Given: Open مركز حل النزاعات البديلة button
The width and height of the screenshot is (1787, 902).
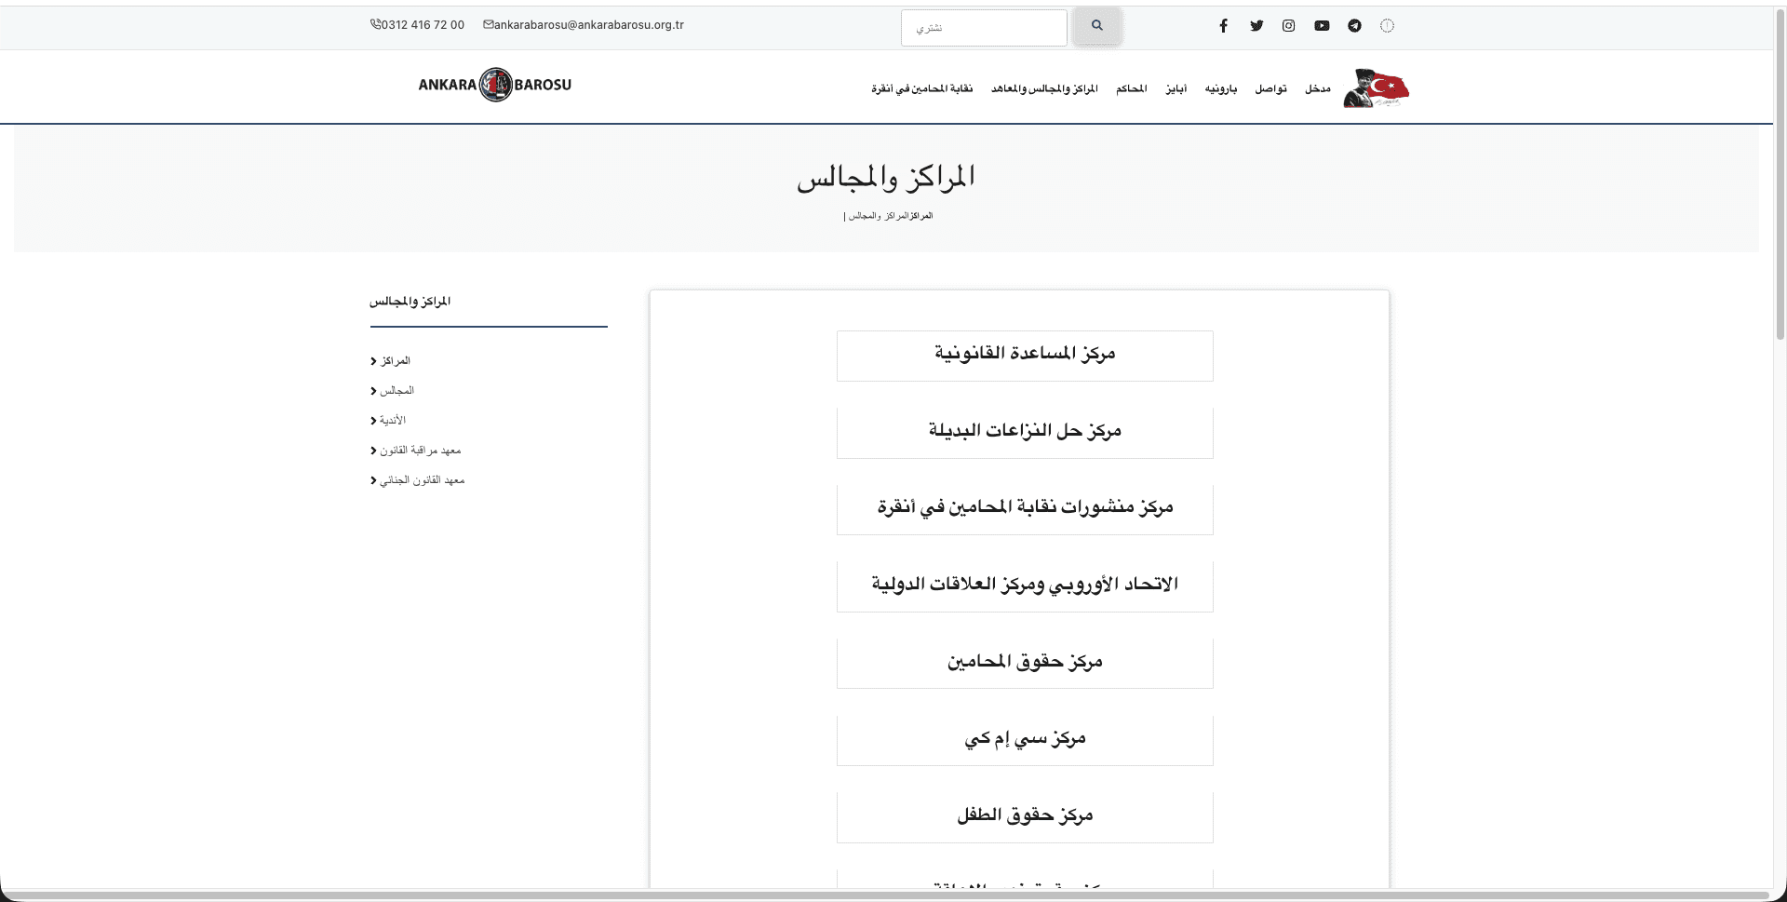Looking at the screenshot, I should click(1025, 433).
